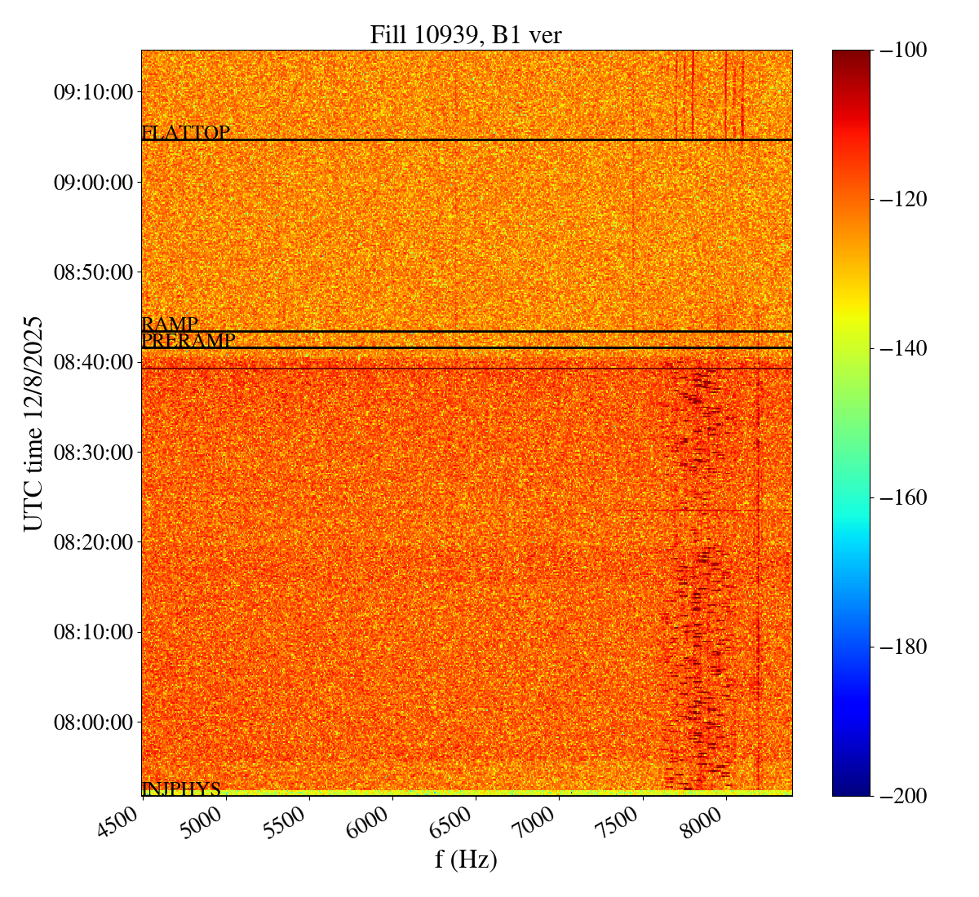The image size is (979, 897).
Task: Select the "UTC time 12/8/2025" y-axis label
Action: coord(33,422)
